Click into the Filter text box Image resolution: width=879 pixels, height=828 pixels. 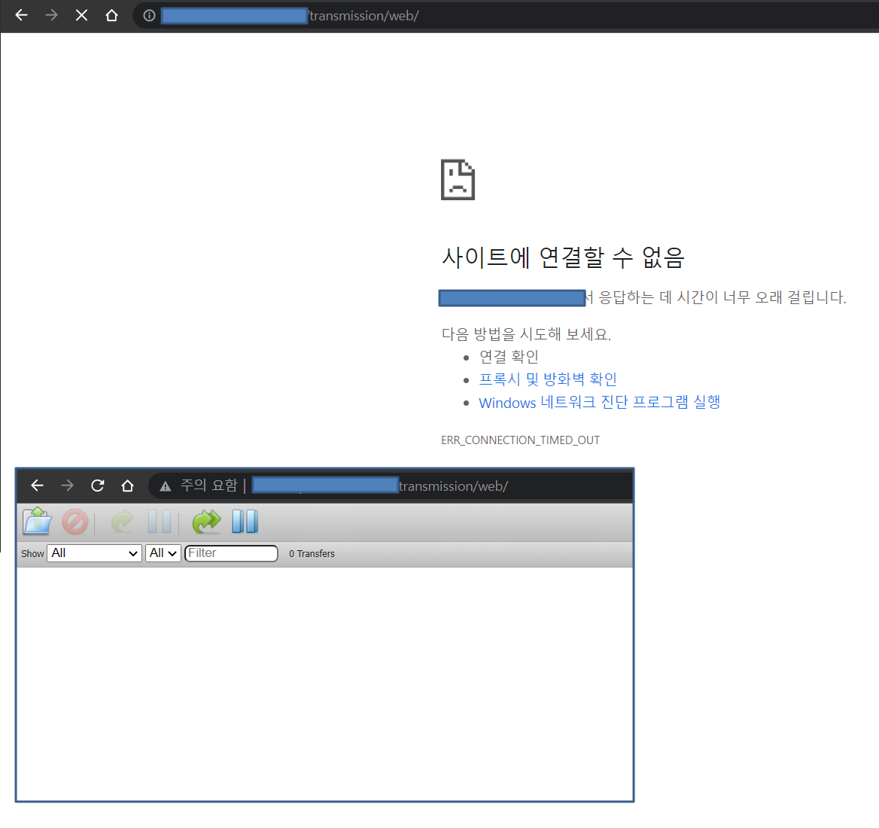[232, 553]
